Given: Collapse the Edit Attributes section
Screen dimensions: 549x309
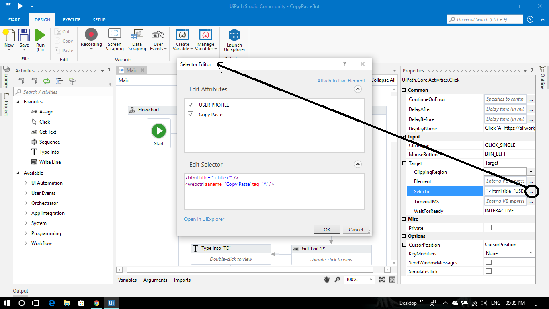Looking at the screenshot, I should pyautogui.click(x=357, y=89).
